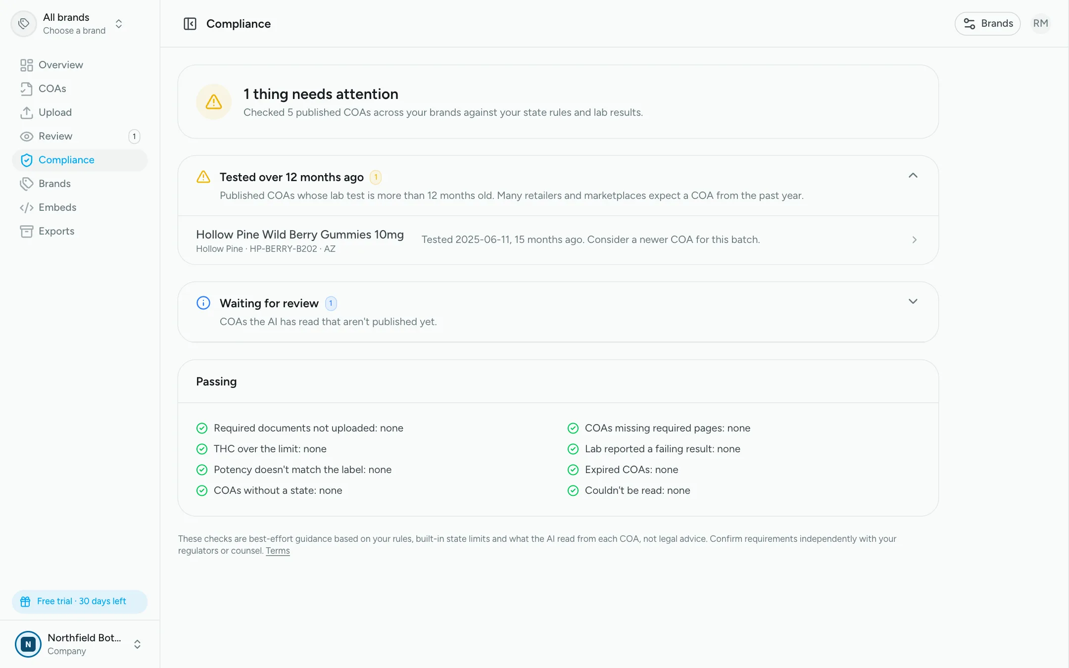This screenshot has width=1069, height=668.
Task: Click 'Hollow Pine · HP-BERRY-B202 · AZ' subtitle
Action: pos(266,249)
